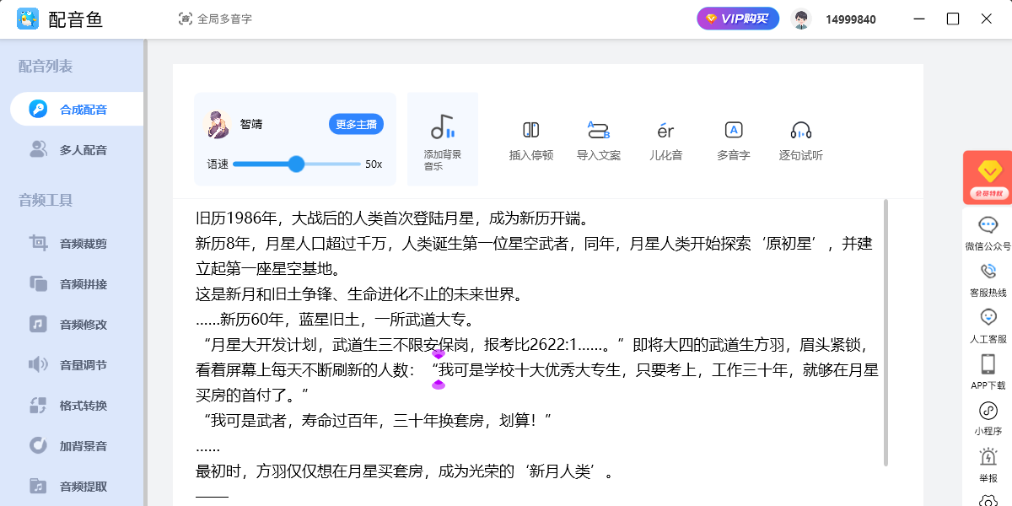
Task: Click the 微信公众号 chat icon
Action: click(988, 225)
